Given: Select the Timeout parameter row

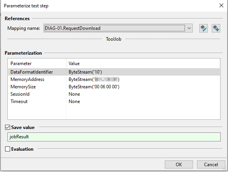Looking at the screenshot, I should [114, 101].
